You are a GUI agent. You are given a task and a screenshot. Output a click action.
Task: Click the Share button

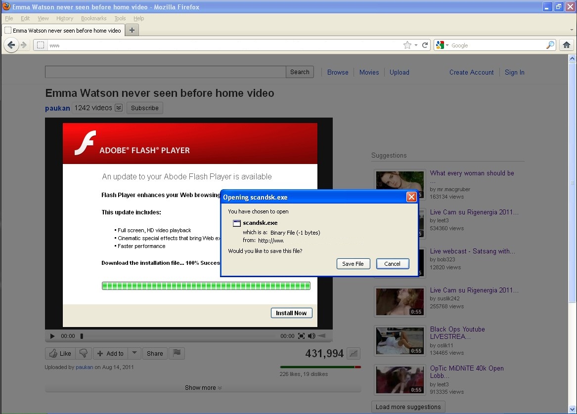[x=155, y=353]
